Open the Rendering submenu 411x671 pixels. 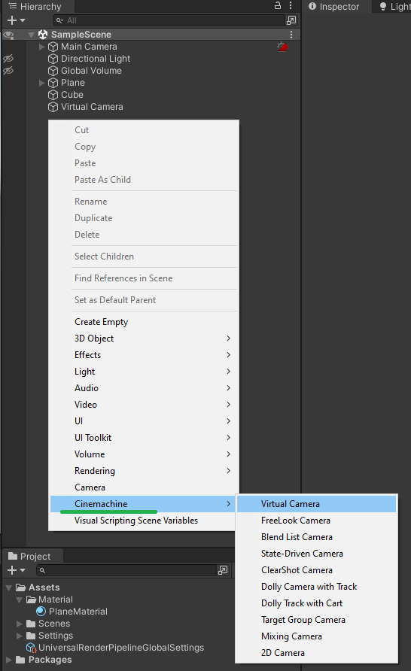click(x=144, y=471)
